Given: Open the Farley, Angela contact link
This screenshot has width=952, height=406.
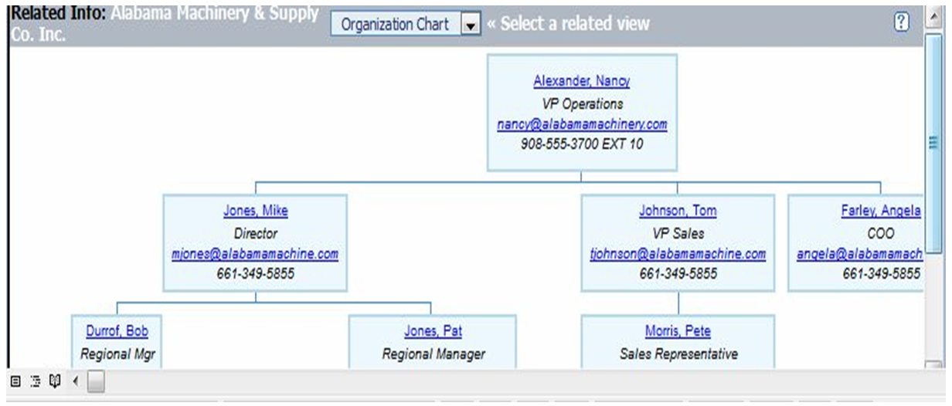Looking at the screenshot, I should [x=881, y=211].
